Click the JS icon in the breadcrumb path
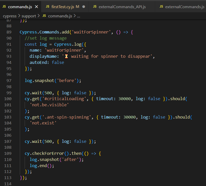This screenshot has height=186, width=206. coord(44,16)
